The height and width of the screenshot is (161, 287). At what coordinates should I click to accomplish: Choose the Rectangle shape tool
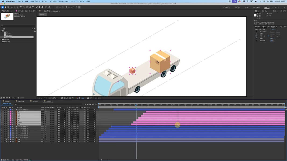click(x=27, y=7)
